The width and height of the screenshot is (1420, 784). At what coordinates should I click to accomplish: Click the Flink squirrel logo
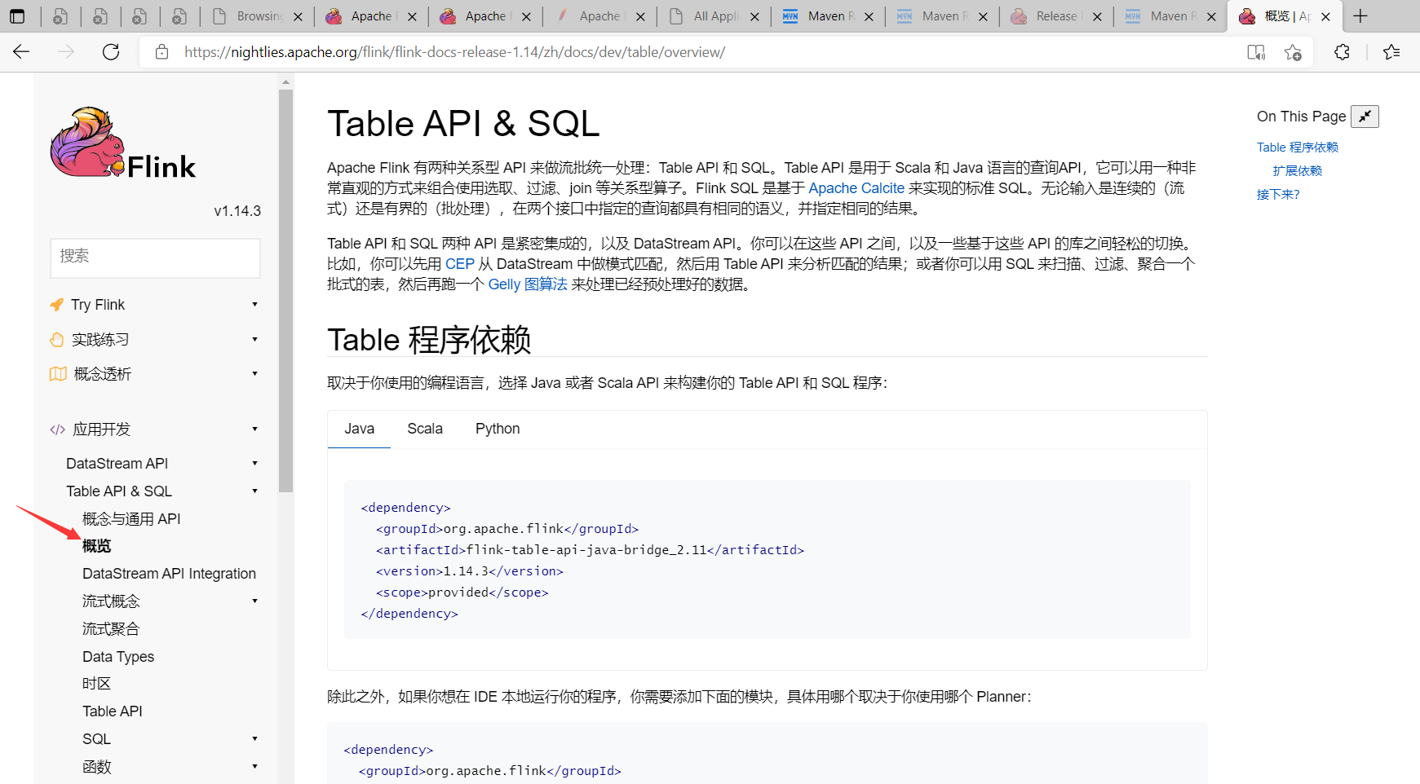click(x=87, y=142)
